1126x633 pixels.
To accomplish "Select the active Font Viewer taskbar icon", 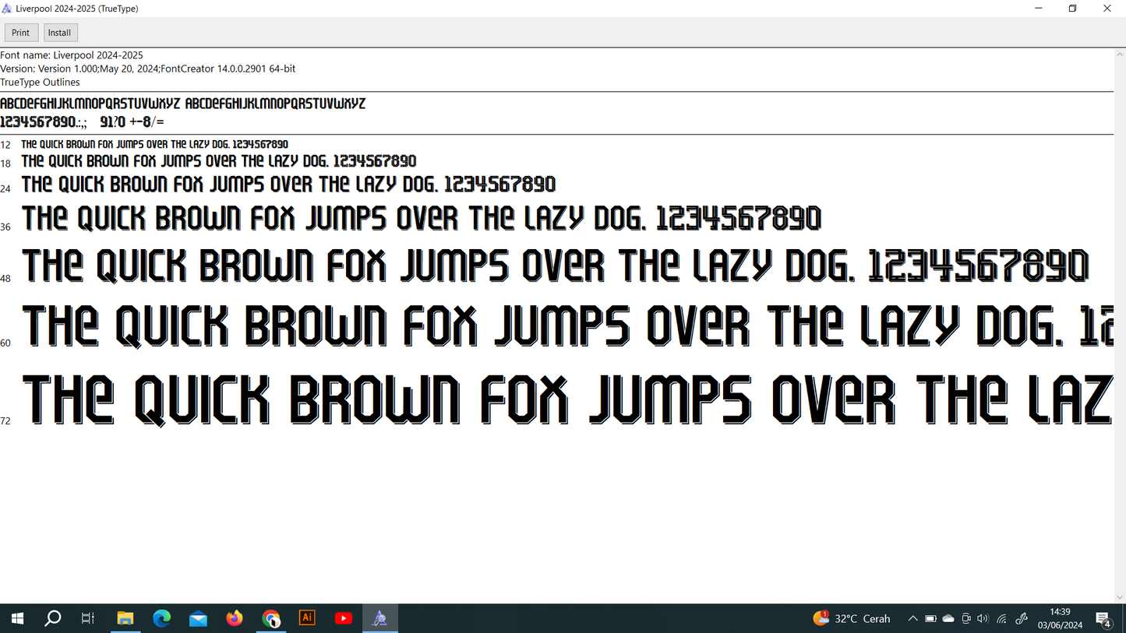I will point(379,618).
